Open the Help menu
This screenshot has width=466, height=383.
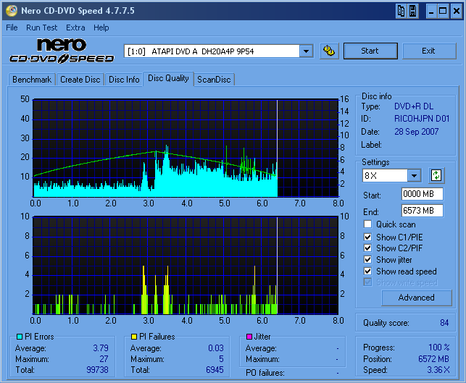pos(101,28)
